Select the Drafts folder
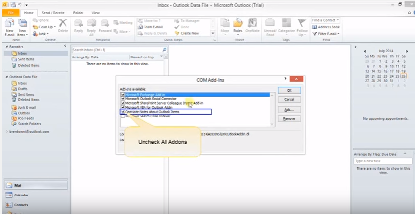The image size is (415, 214). [22, 89]
